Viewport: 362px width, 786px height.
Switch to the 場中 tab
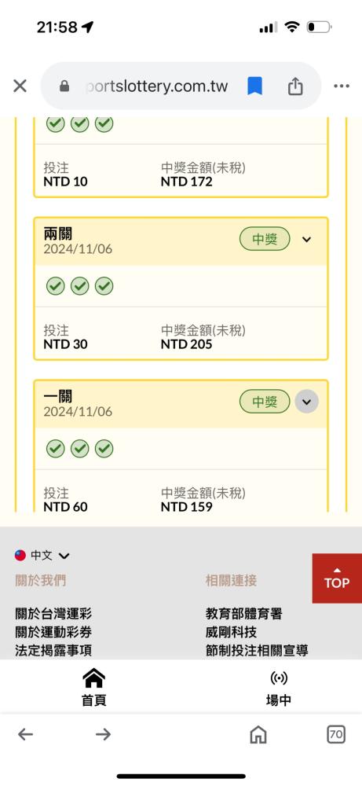coord(279,687)
